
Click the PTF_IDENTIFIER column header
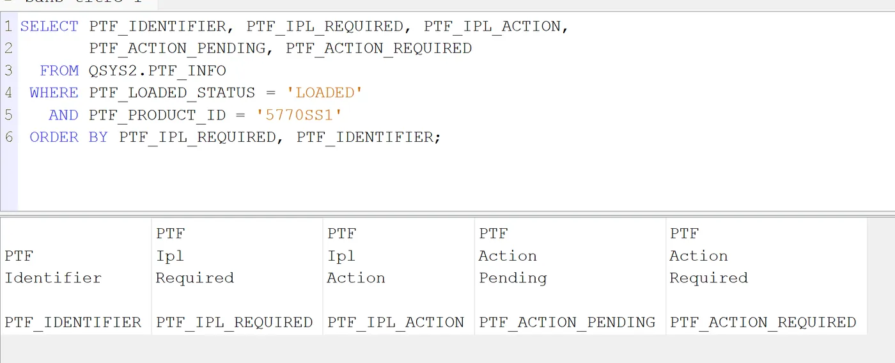[75, 277]
